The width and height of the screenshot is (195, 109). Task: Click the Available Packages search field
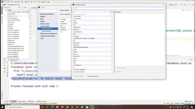(119, 8)
